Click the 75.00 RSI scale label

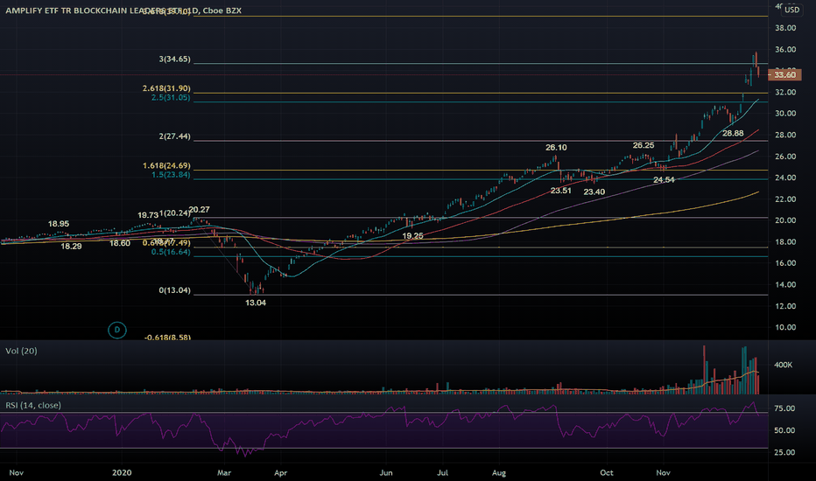point(784,408)
